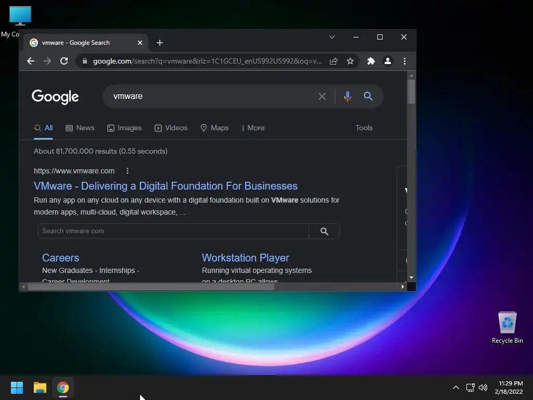Click the horizontal scrollbar thumb
The height and width of the screenshot is (400, 533).
tap(151, 287)
